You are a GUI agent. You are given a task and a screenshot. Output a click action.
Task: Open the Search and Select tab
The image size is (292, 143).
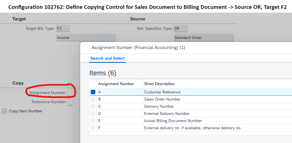coord(107,58)
